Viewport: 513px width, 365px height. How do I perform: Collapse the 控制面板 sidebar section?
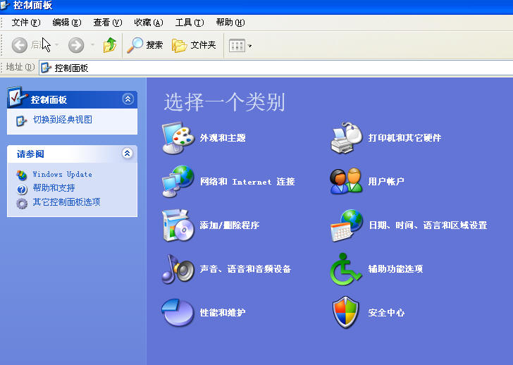point(128,99)
